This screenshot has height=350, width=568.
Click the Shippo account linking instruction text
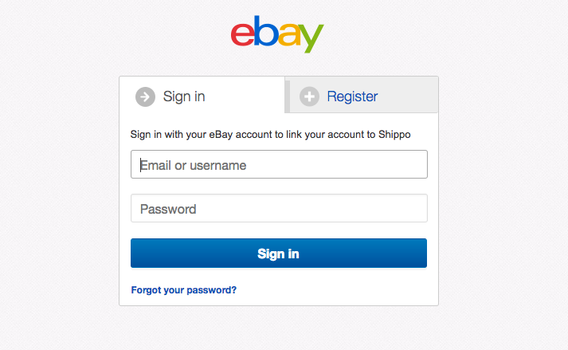270,135
